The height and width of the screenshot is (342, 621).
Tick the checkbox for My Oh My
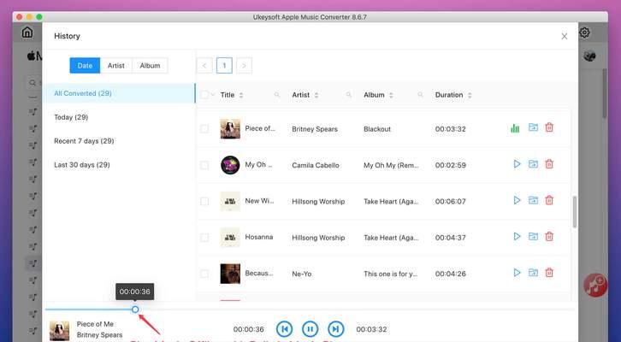point(204,165)
